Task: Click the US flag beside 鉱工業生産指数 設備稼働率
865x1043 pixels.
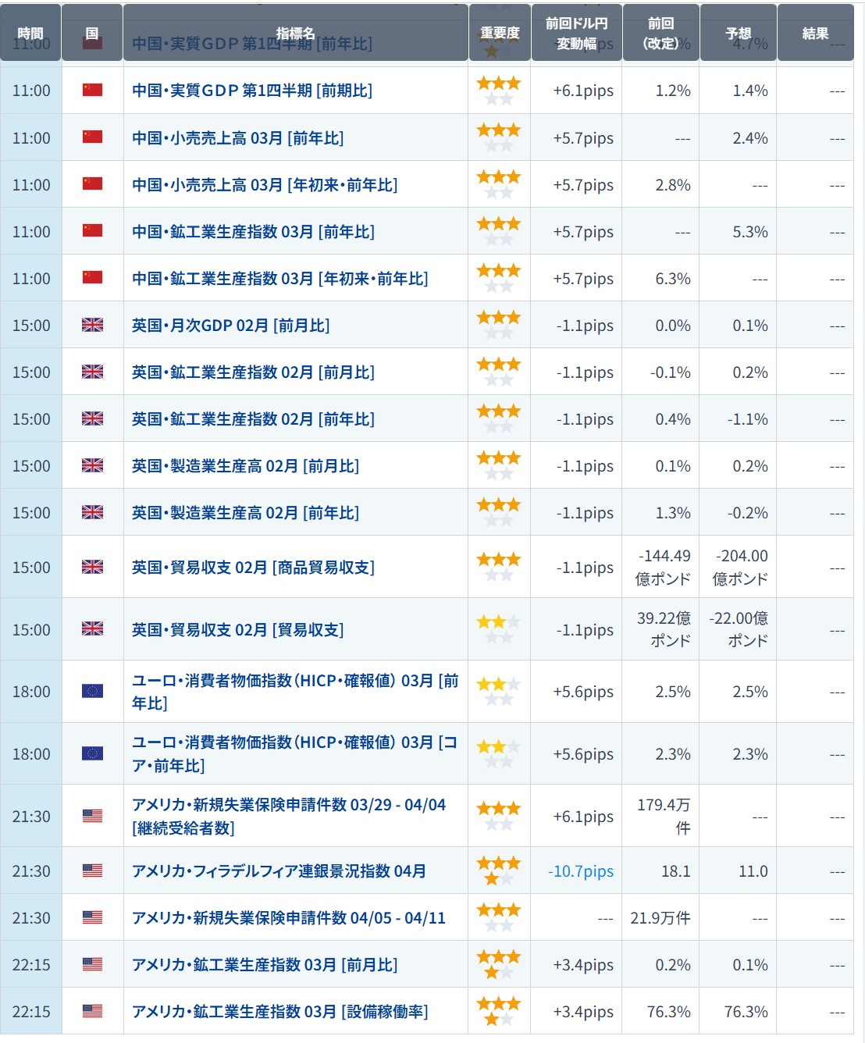Action: click(x=92, y=1011)
